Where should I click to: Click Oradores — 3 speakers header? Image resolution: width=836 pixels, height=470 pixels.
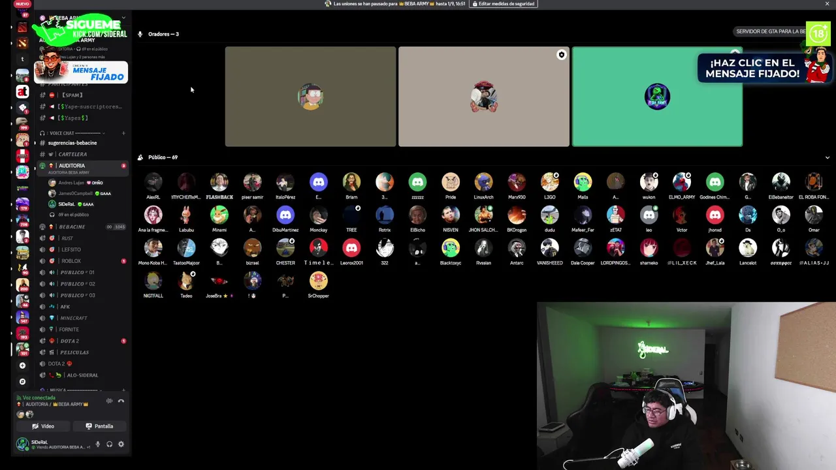pos(163,34)
